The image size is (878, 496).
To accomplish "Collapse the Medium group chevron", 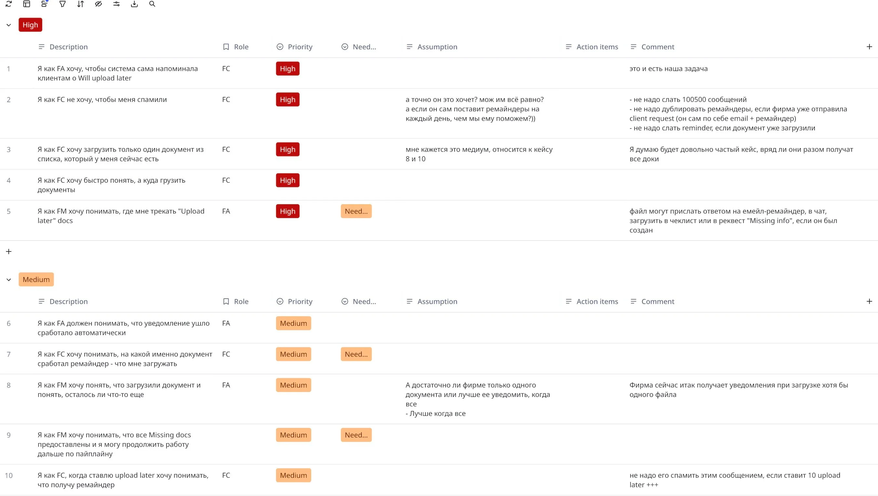I will [9, 280].
